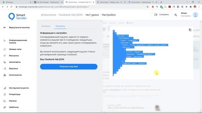202x113 pixels.
Task: Click the тест уроки breadcrumb
Action: coord(92,15)
